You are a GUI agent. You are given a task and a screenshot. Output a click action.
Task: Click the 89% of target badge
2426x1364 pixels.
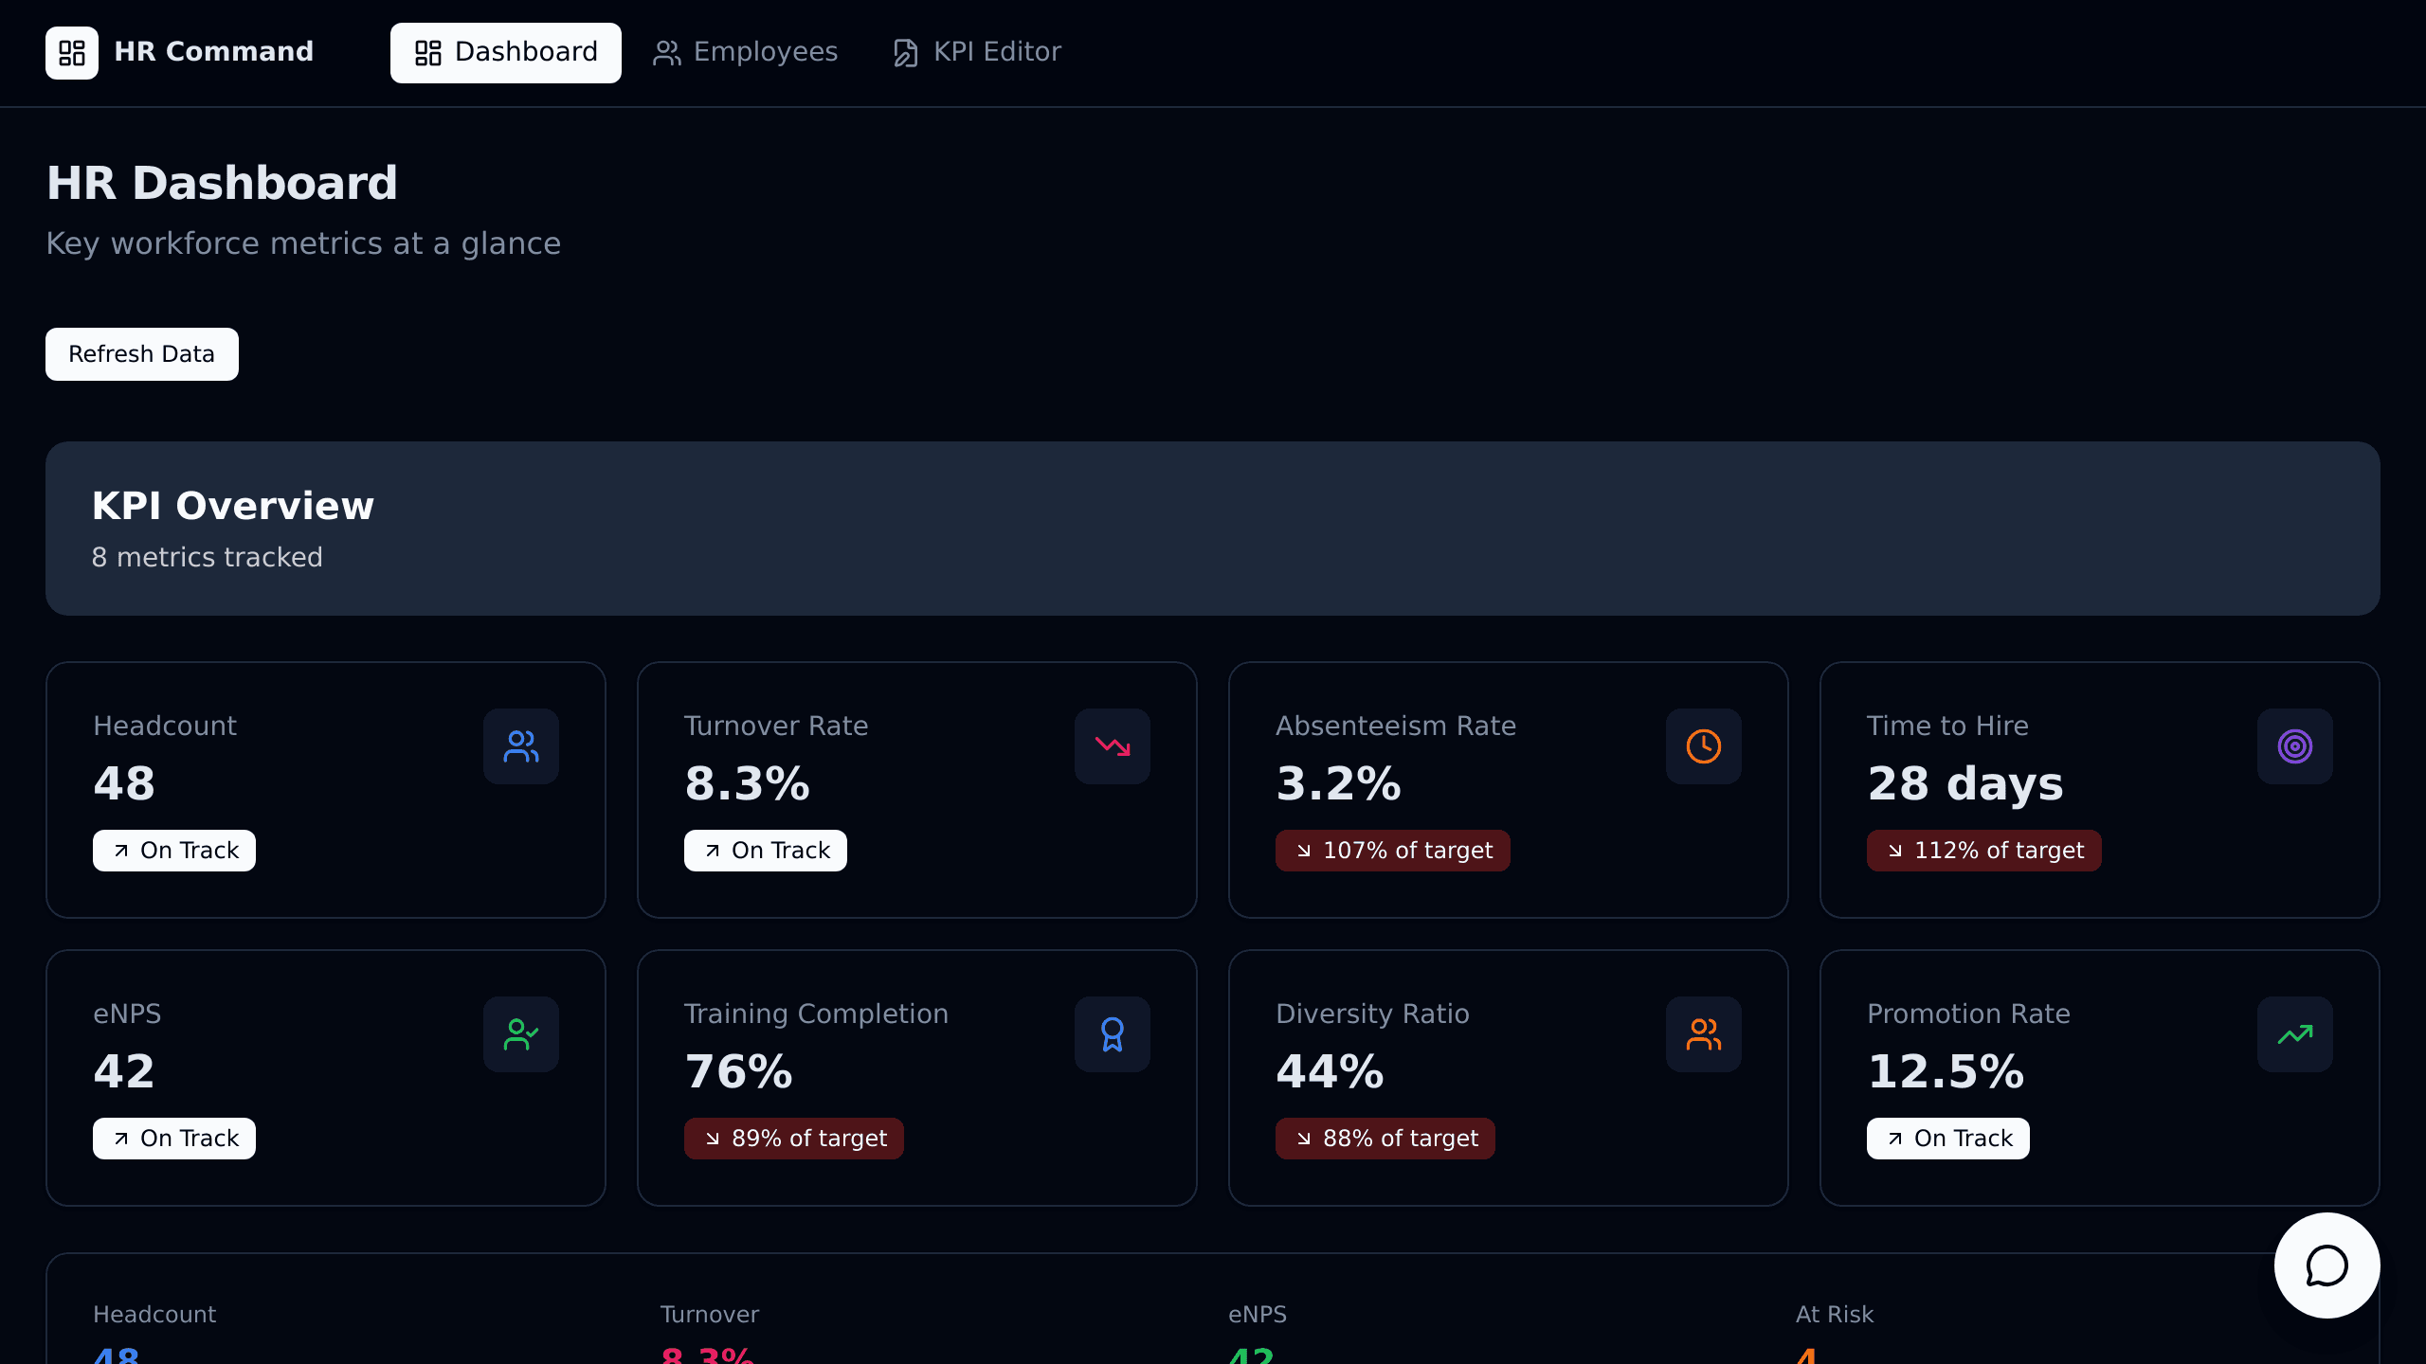794,1139
